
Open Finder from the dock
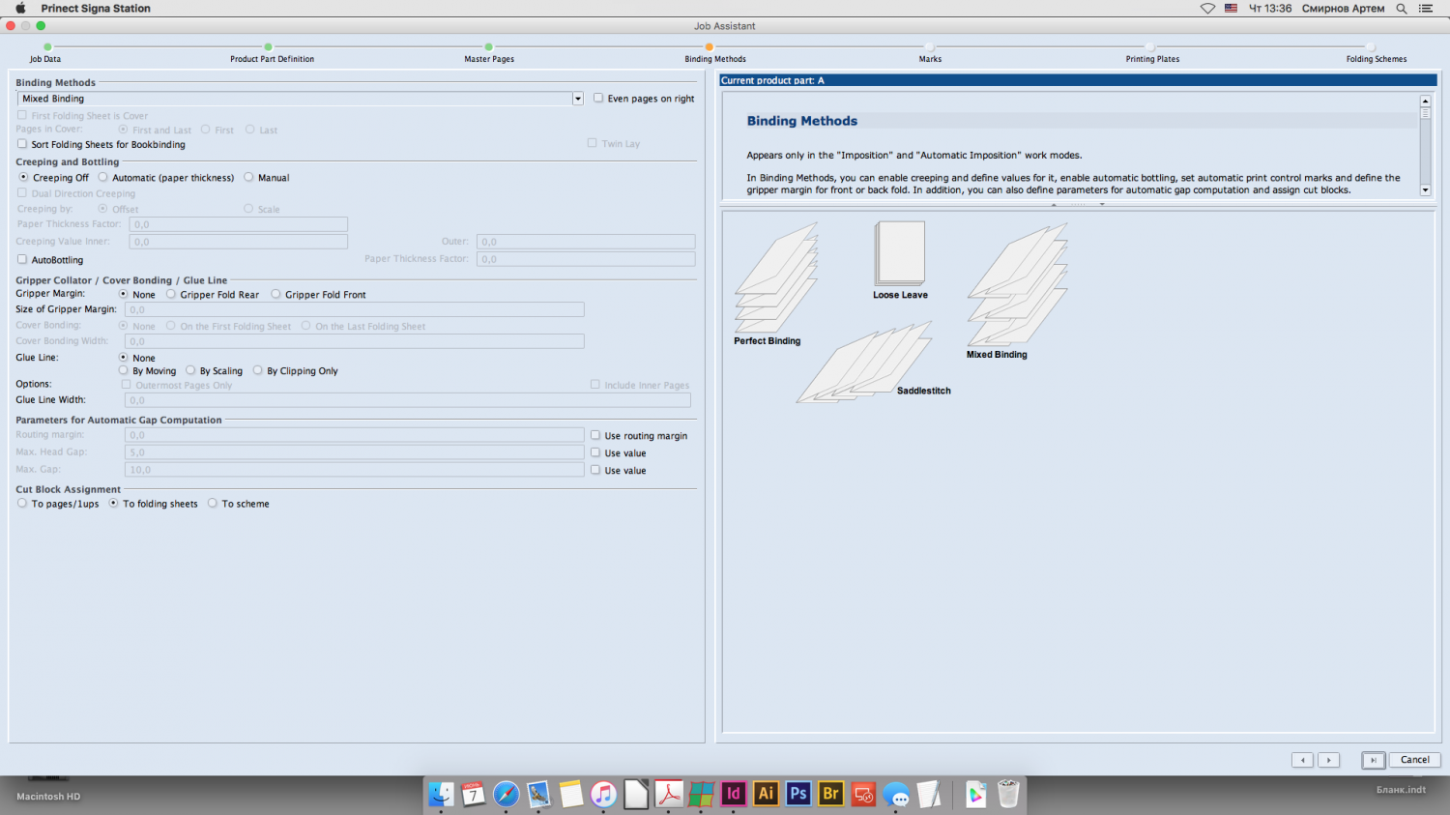click(x=441, y=794)
